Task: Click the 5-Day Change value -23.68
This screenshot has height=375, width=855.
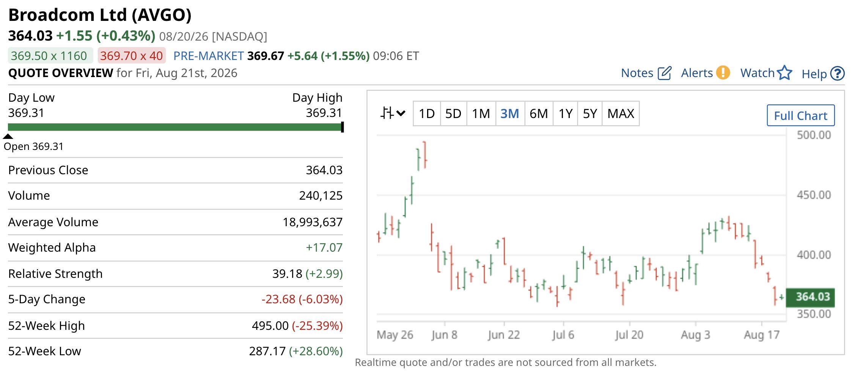Action: (x=278, y=299)
